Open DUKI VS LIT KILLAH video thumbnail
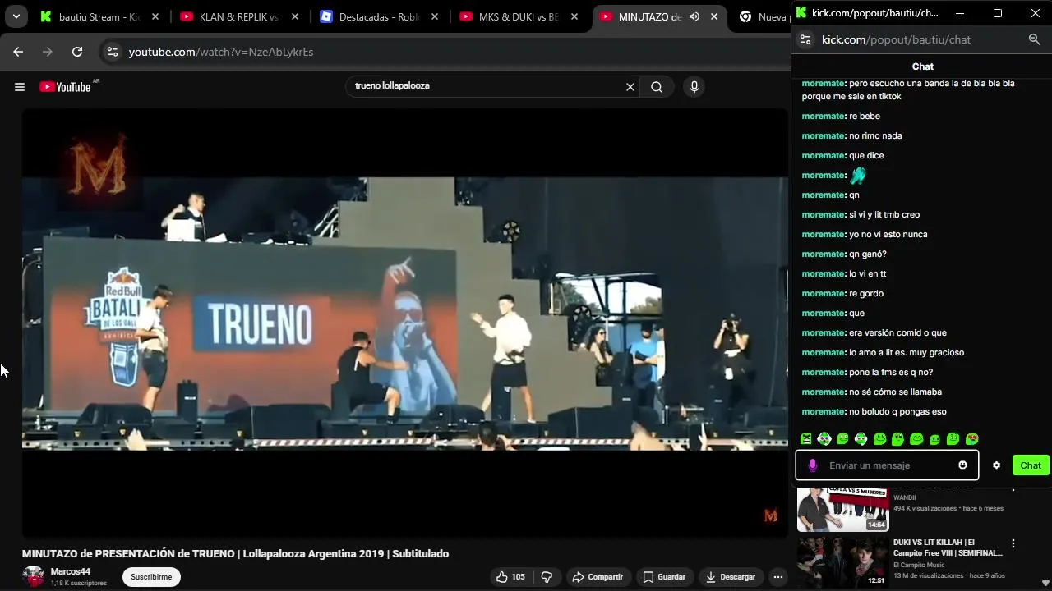The height and width of the screenshot is (591, 1052). [842, 562]
